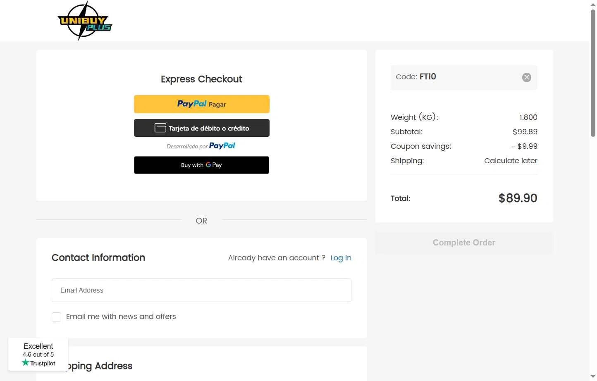Click the Desarrollado por PayPal text
597x381 pixels.
pyautogui.click(x=201, y=146)
